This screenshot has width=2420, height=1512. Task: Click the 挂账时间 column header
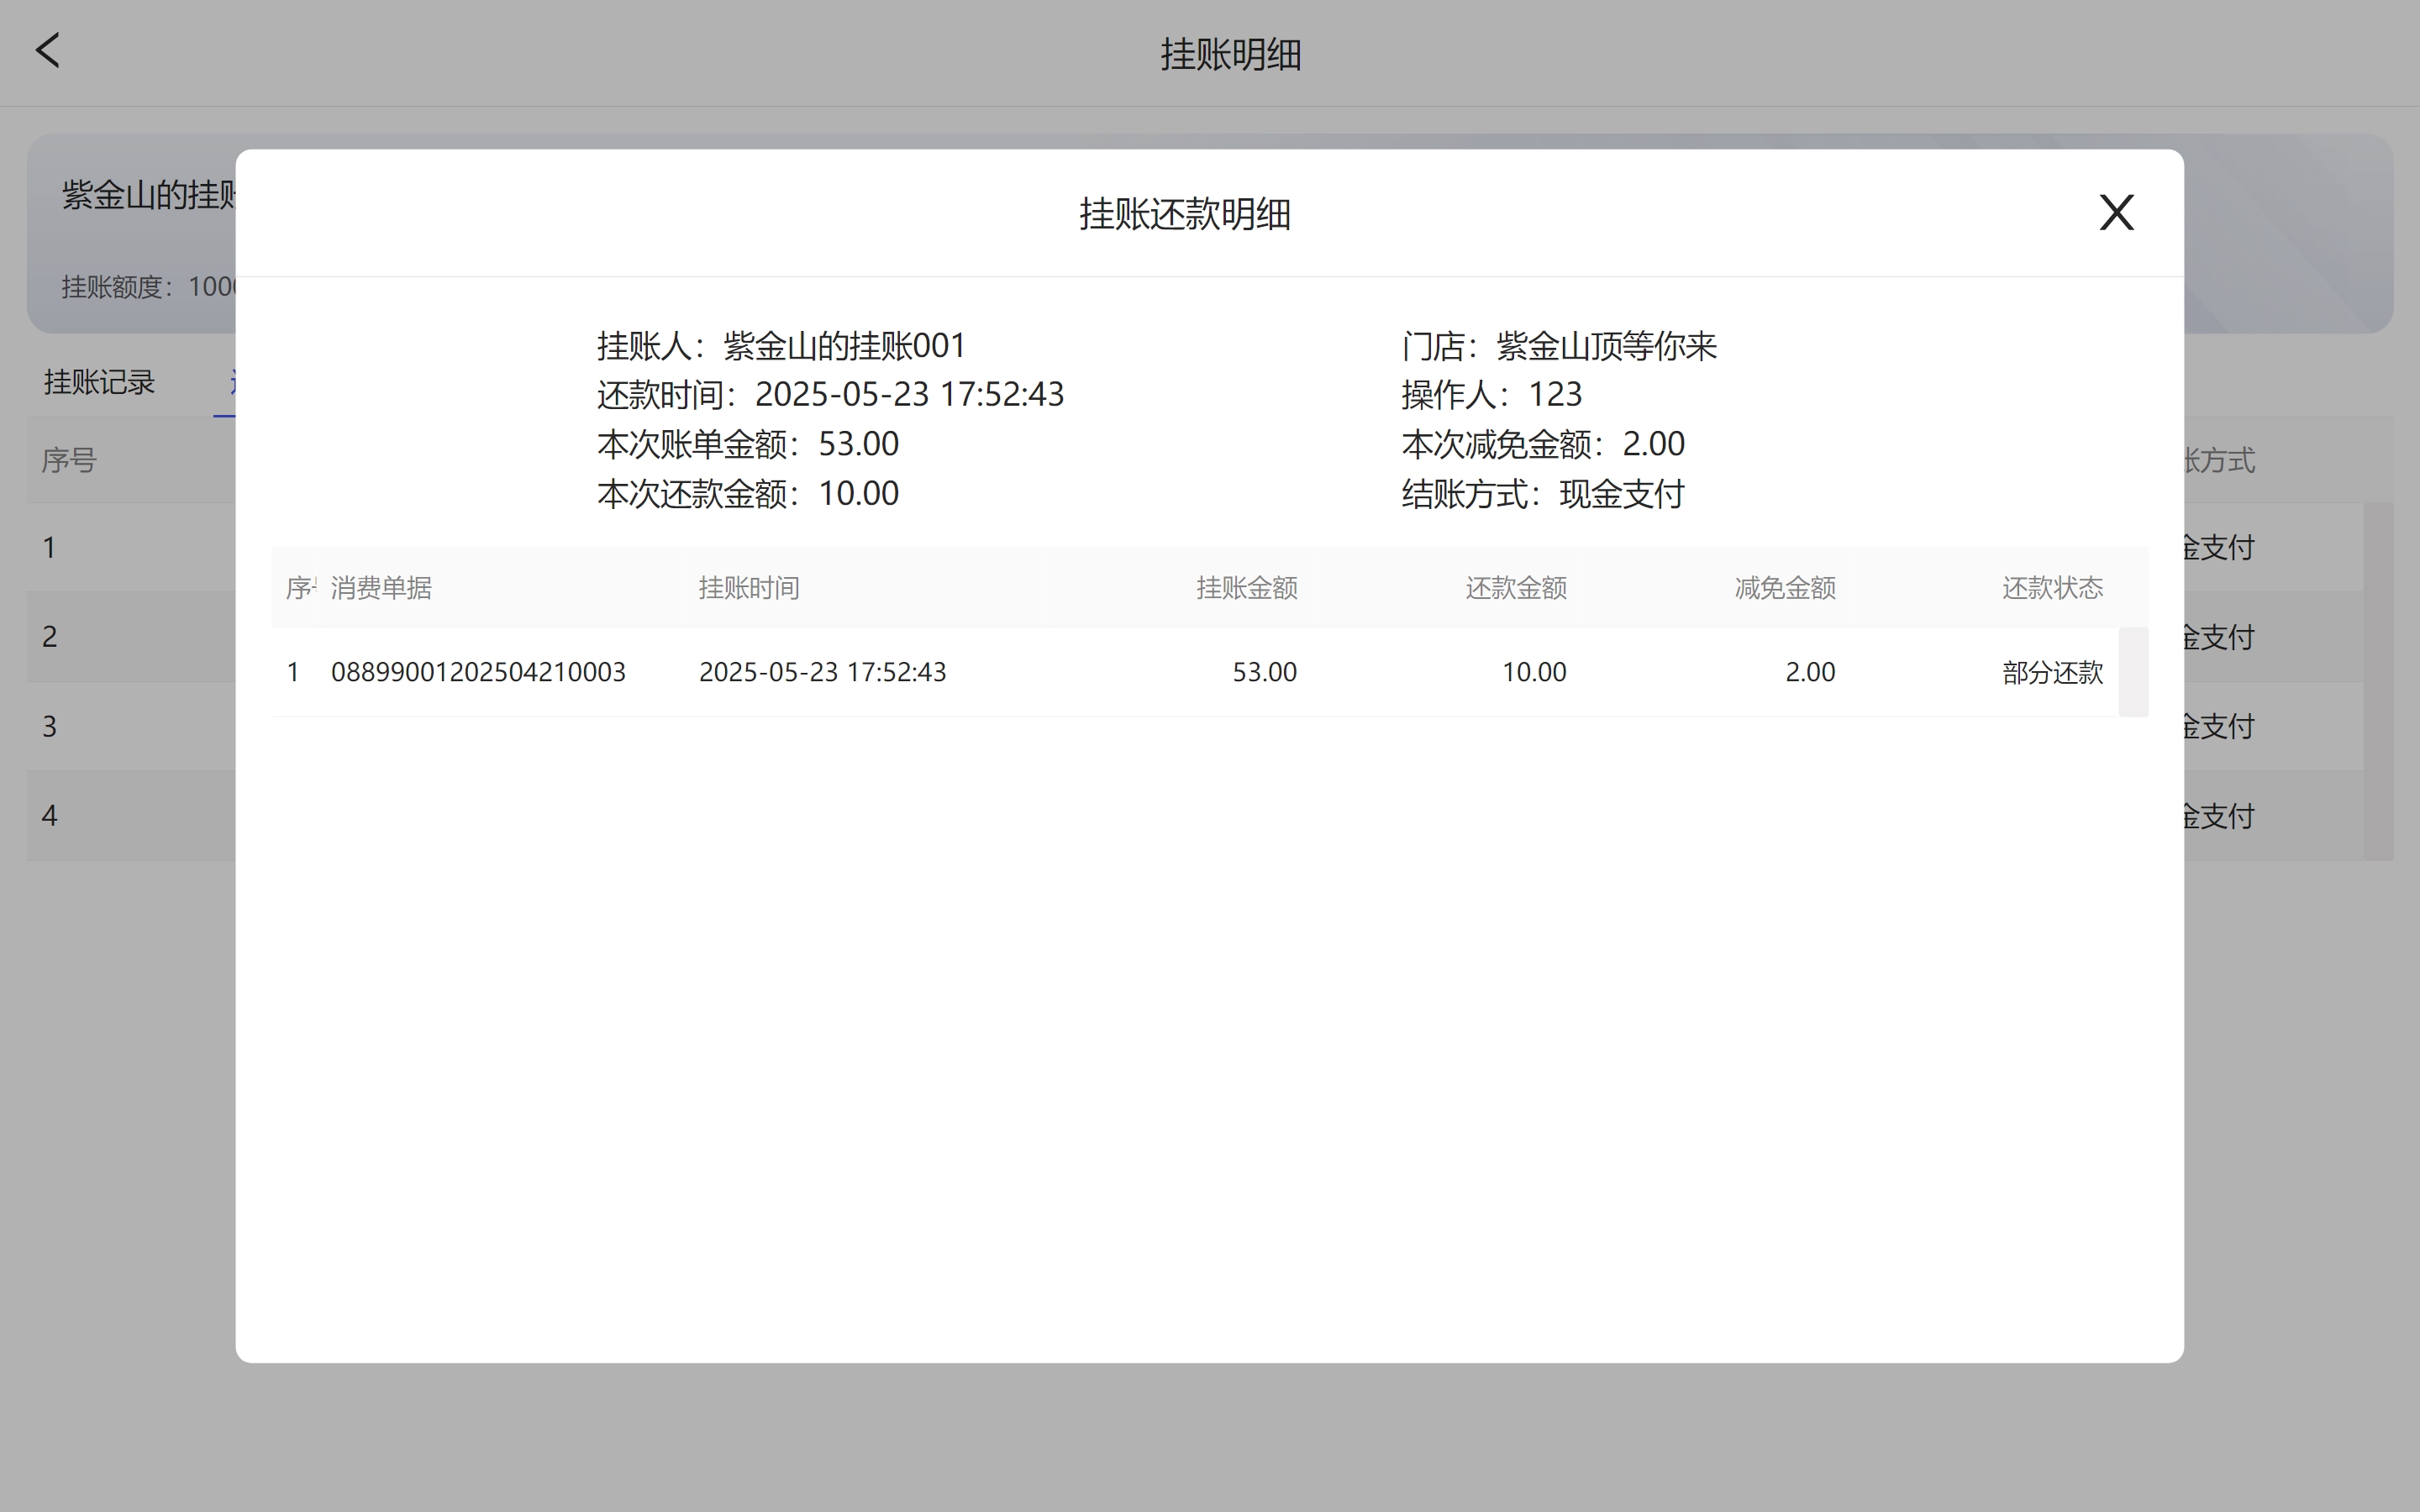coord(749,588)
